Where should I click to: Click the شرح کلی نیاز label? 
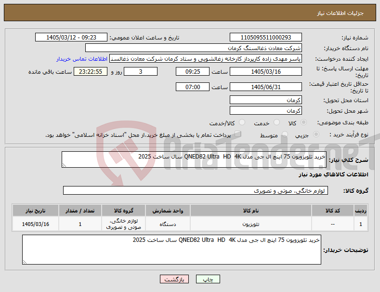click(349, 160)
